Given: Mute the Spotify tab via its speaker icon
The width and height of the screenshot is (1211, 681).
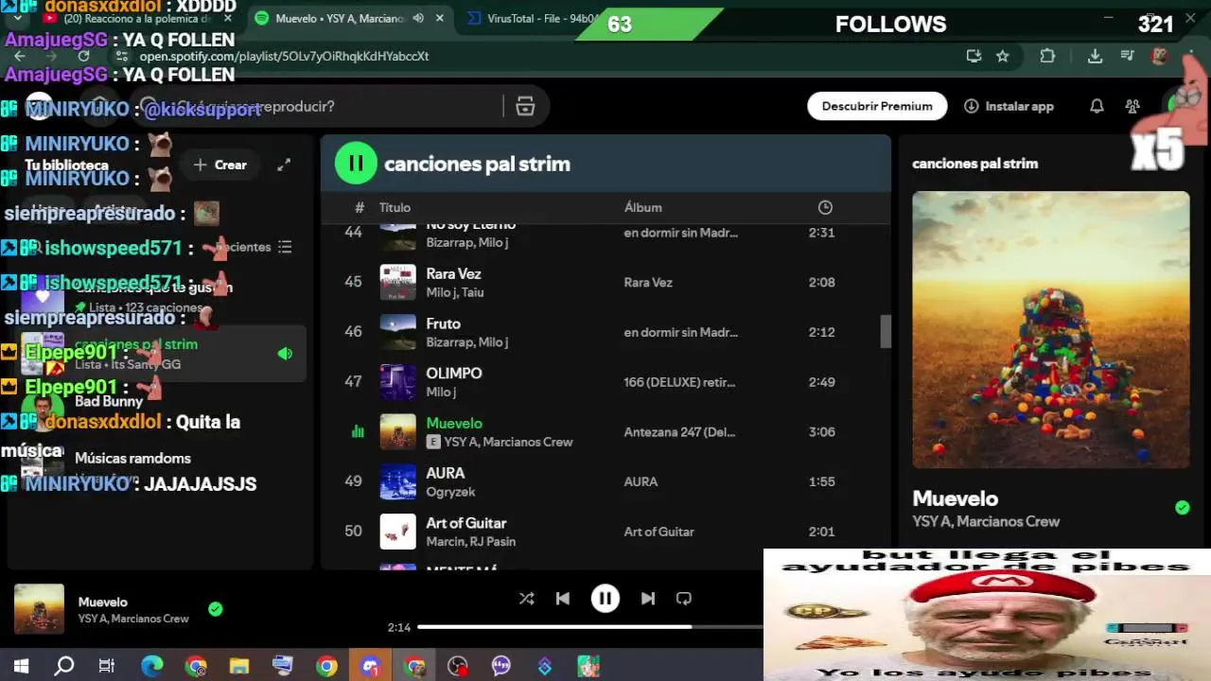Looking at the screenshot, I should (419, 18).
